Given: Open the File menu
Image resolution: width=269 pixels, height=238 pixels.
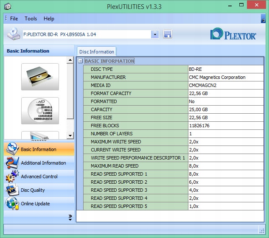Looking at the screenshot, I should pos(14,19).
